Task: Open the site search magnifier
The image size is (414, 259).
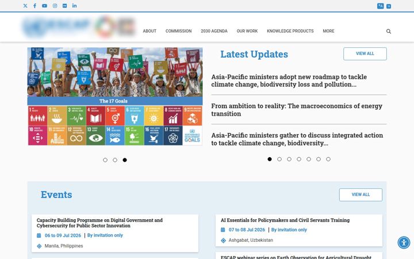Action: (389, 31)
